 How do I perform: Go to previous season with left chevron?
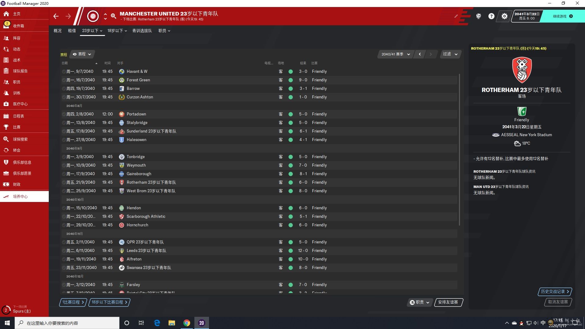(x=420, y=54)
